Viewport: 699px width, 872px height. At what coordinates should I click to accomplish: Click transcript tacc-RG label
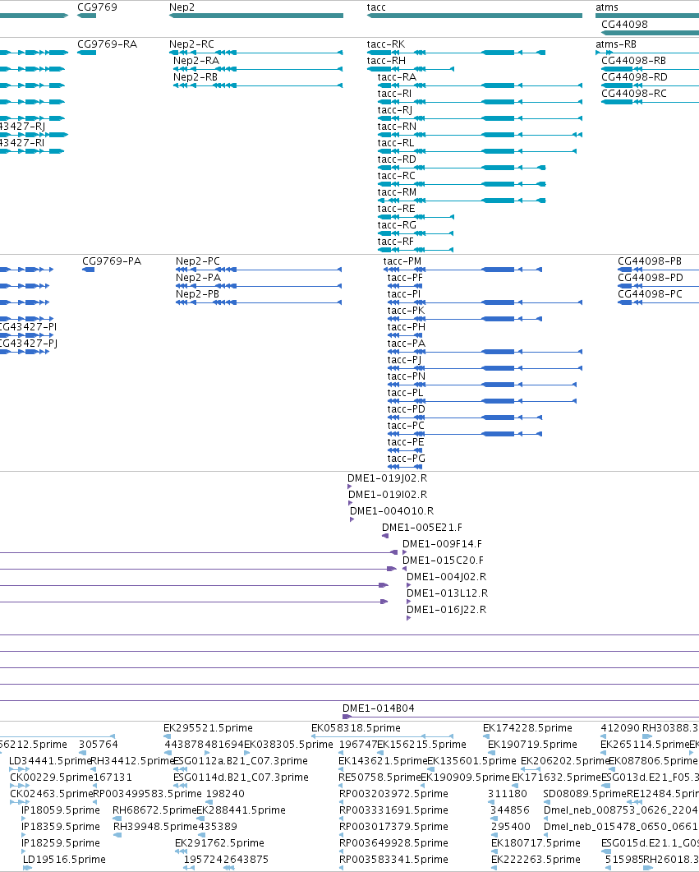click(x=397, y=224)
